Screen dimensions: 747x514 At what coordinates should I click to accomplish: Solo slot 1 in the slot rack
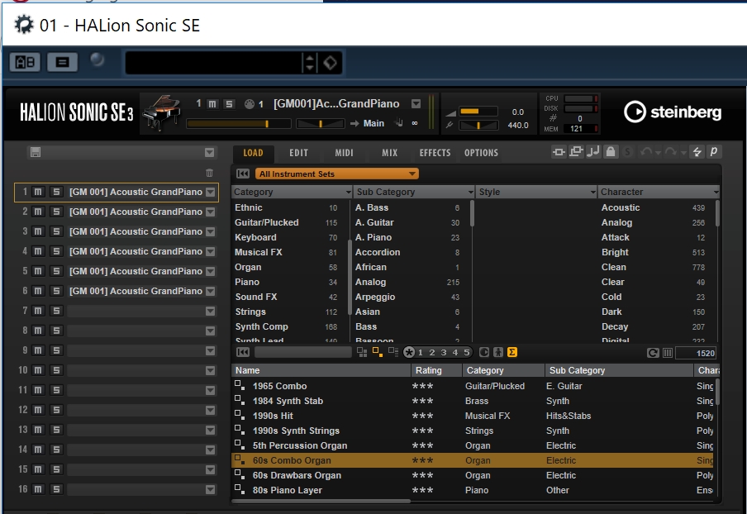pos(56,192)
